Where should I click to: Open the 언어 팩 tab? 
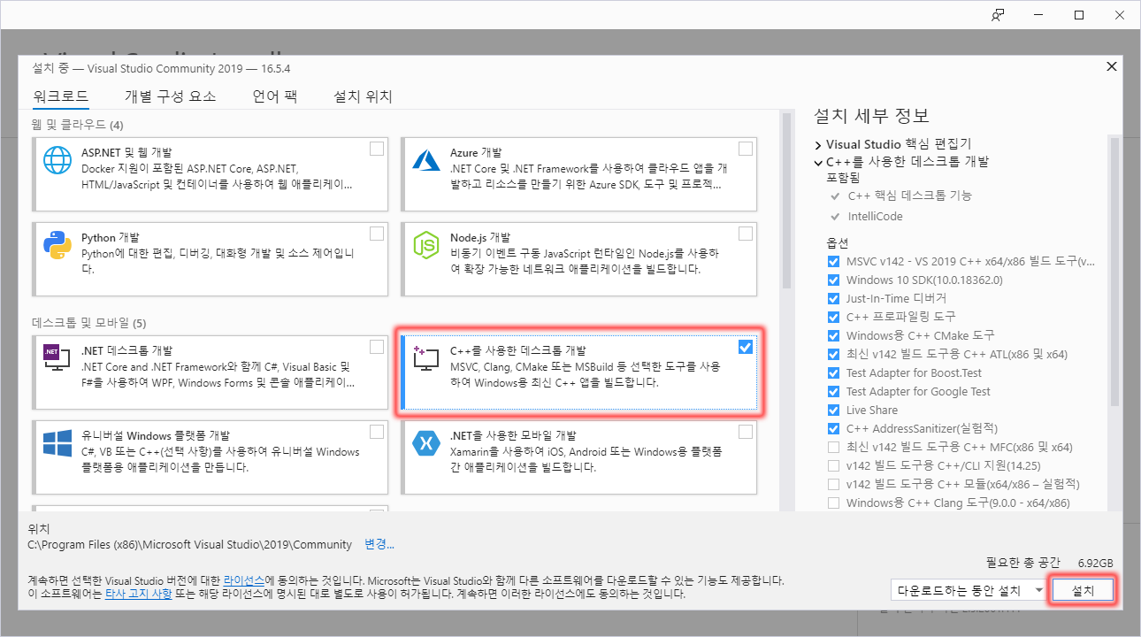274,96
